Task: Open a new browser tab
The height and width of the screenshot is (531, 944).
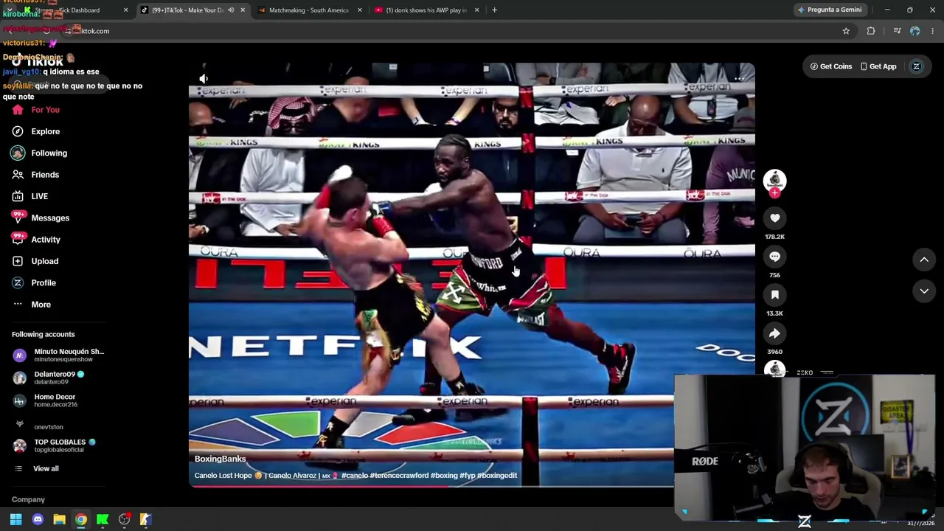Action: click(x=494, y=10)
